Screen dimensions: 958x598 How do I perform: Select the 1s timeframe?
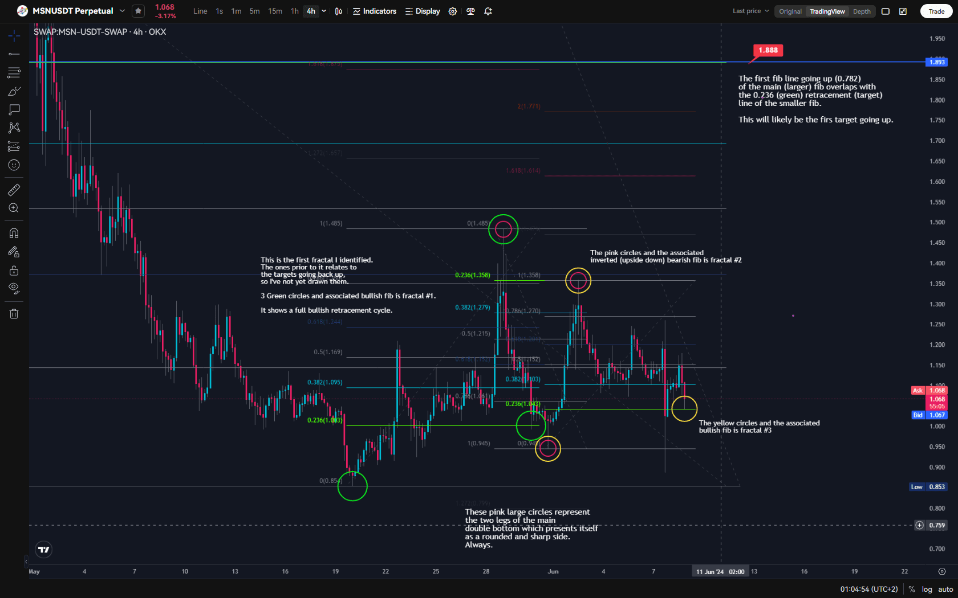tap(220, 11)
